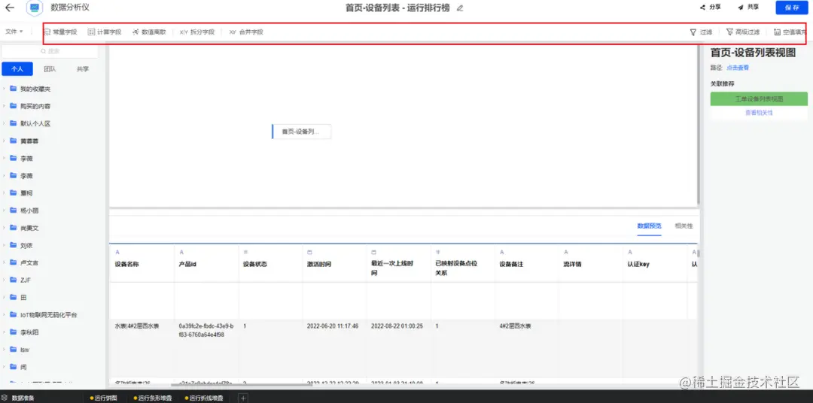
Task: Switch to the 个人 tab
Action: pyautogui.click(x=17, y=69)
